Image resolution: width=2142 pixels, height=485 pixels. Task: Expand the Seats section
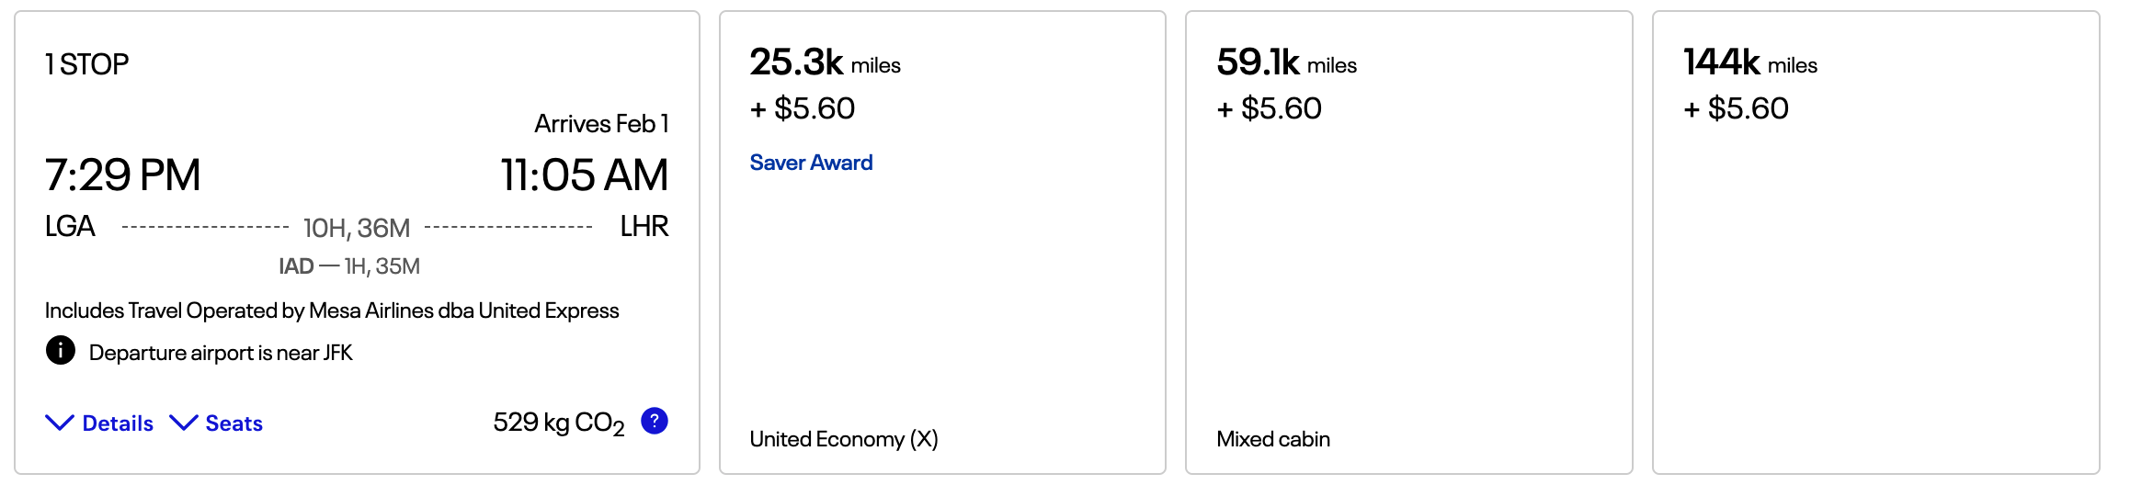(x=217, y=423)
